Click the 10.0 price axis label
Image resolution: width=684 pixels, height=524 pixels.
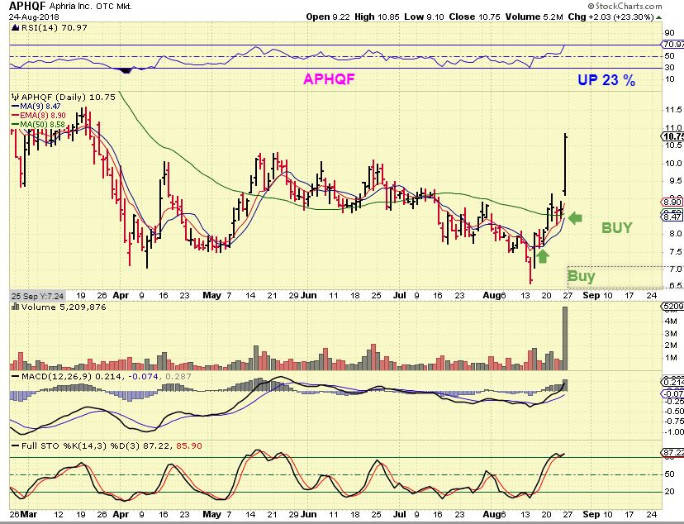(673, 163)
